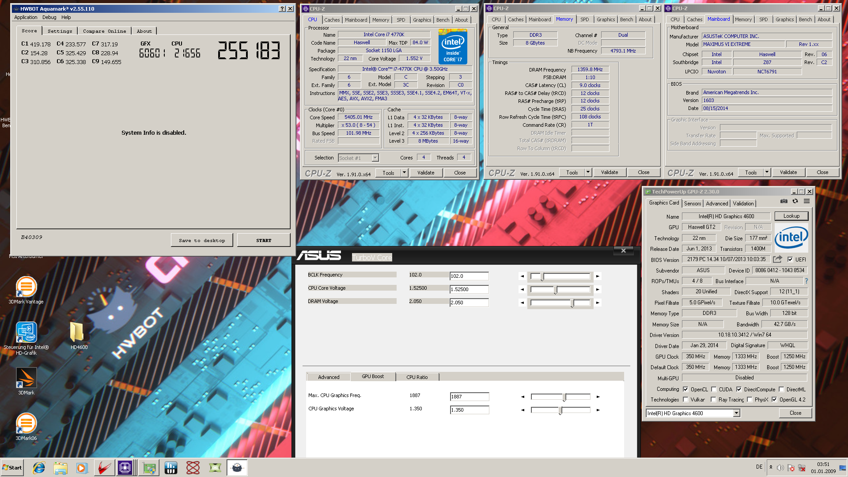Expand hidden tray icons arrow

(771, 467)
